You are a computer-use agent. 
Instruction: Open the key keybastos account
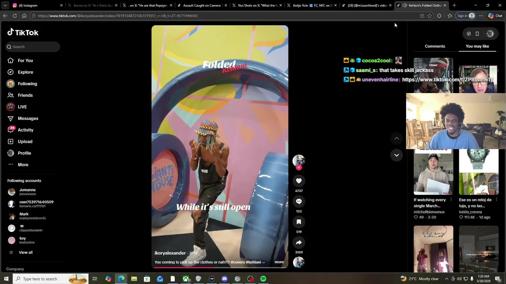(27, 240)
